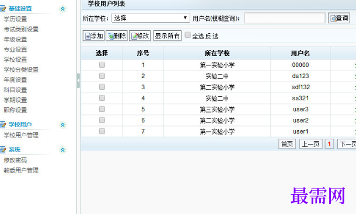
Task: Click the 学校用户 section notebook icon
Action: pos(3,125)
